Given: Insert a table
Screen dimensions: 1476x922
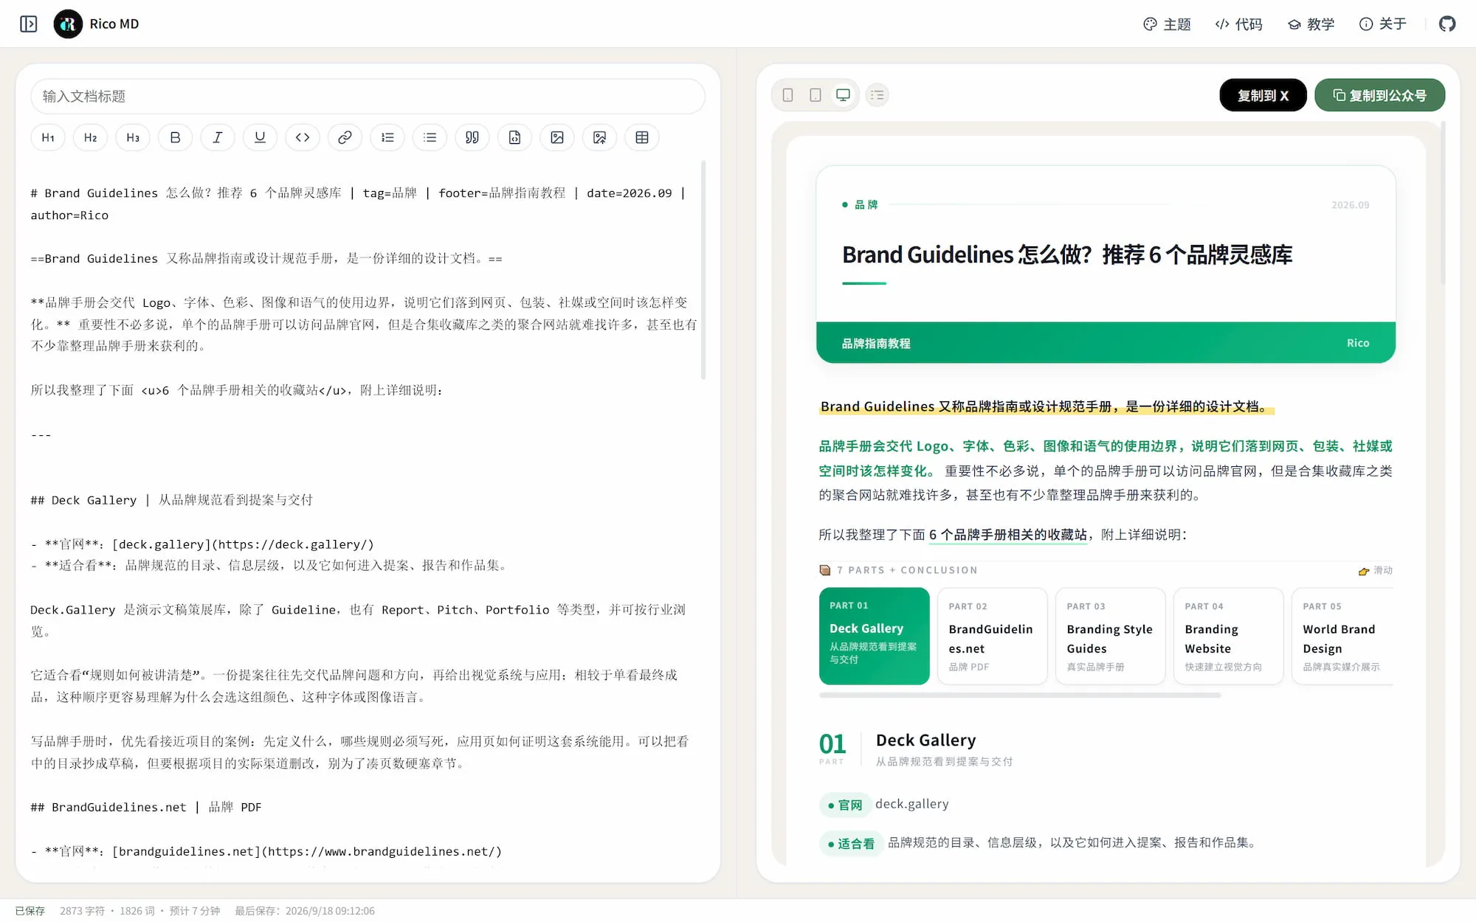Looking at the screenshot, I should [x=642, y=138].
